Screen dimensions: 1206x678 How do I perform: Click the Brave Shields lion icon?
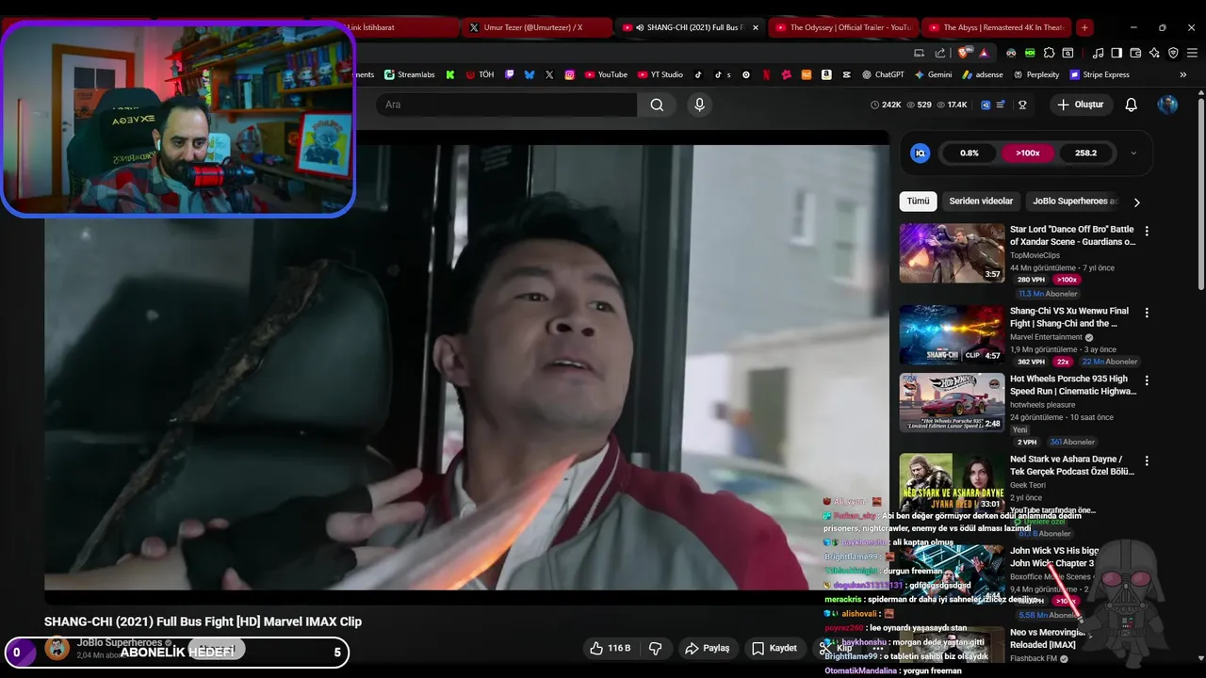pos(963,53)
